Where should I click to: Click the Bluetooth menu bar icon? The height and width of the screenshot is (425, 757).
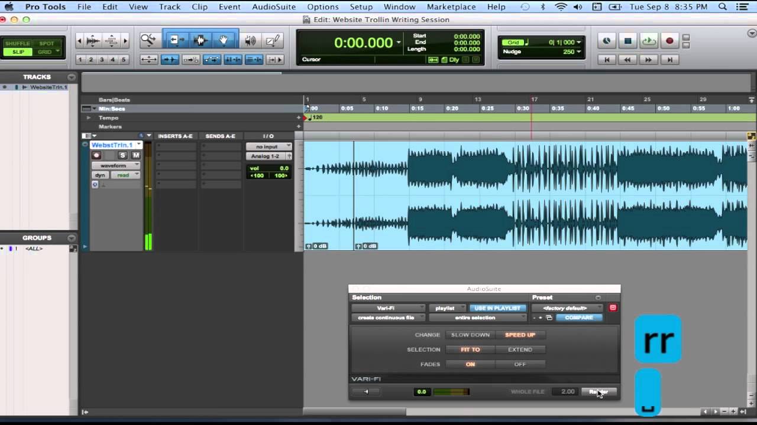click(543, 6)
